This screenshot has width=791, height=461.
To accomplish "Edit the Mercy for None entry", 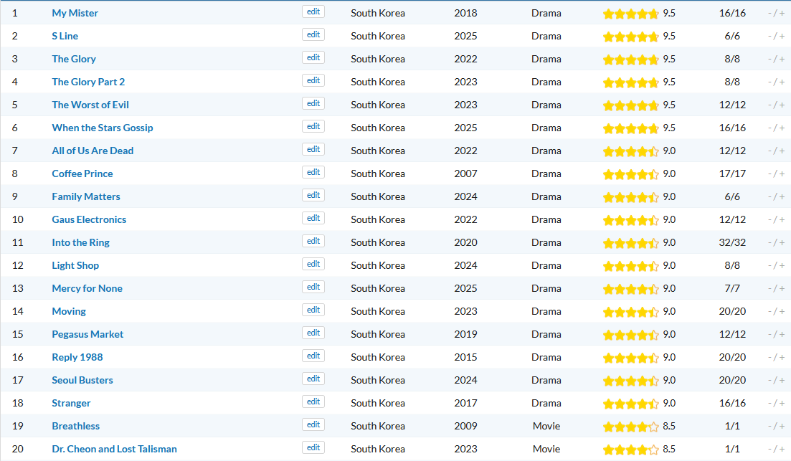I will pyautogui.click(x=313, y=287).
